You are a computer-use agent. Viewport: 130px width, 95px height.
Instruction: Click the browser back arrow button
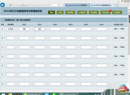tap(3, 5)
